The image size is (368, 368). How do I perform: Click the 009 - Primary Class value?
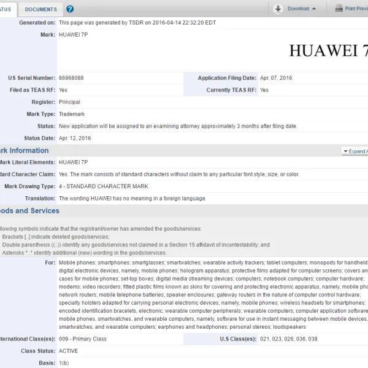[82, 339]
